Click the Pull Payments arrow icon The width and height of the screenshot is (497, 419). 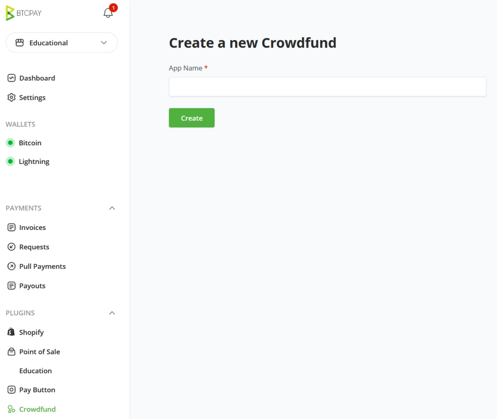(11, 266)
